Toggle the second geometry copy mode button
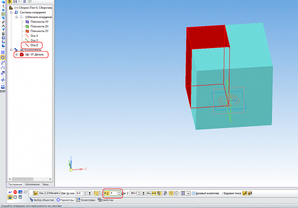298x208 pixels. pos(176,193)
